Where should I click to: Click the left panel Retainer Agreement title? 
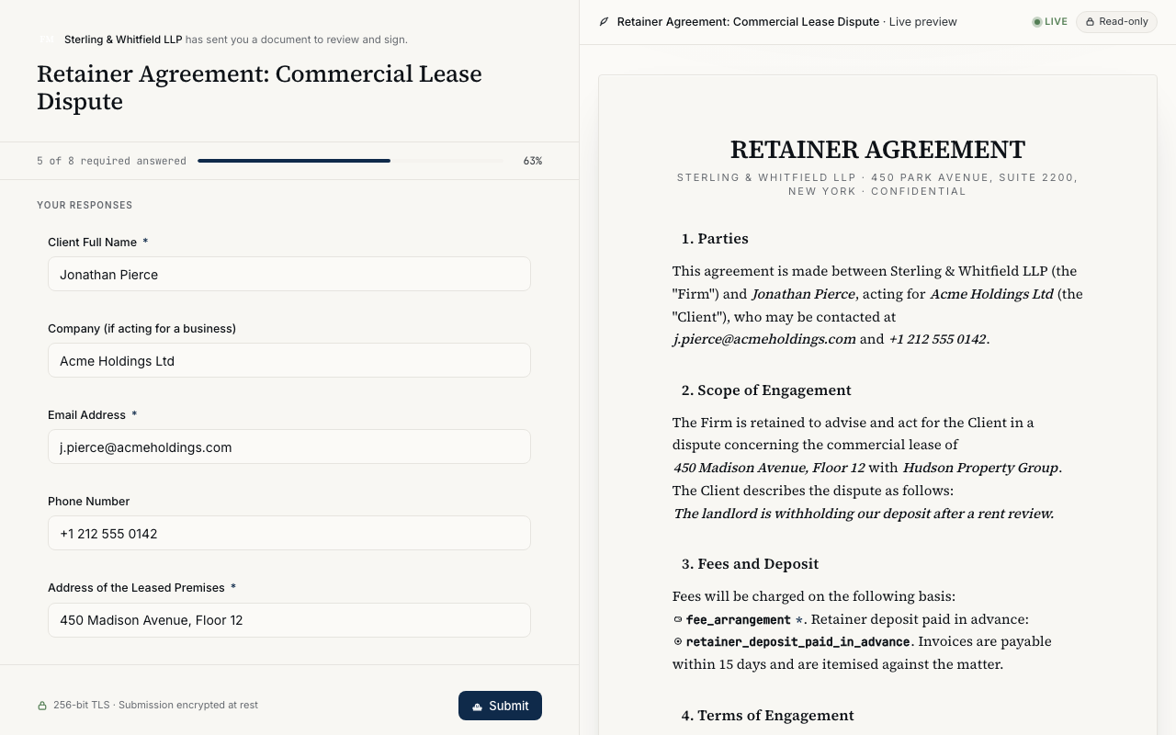[259, 87]
